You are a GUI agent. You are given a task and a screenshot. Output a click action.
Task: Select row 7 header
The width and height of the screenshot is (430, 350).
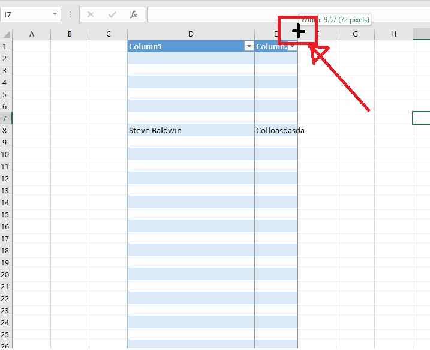6,118
